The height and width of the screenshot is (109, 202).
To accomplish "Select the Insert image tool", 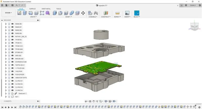I will (x=127, y=13).
